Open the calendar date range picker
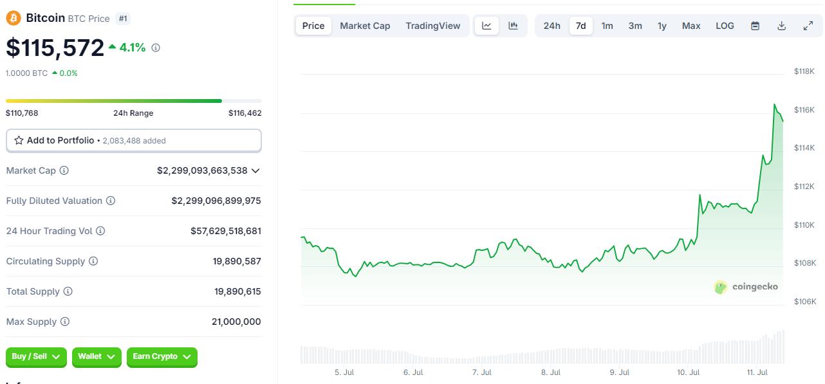The image size is (825, 384). tap(755, 26)
